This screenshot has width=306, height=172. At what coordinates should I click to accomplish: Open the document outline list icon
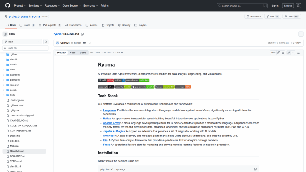[x=298, y=53]
